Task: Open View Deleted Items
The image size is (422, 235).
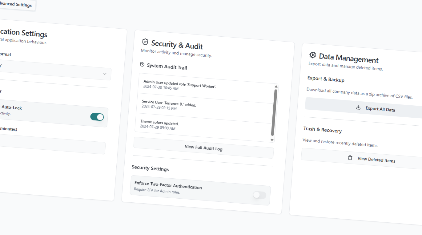Action: (376, 160)
